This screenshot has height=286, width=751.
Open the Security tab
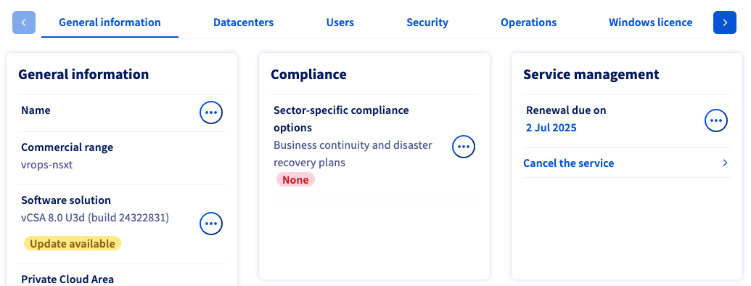(427, 23)
